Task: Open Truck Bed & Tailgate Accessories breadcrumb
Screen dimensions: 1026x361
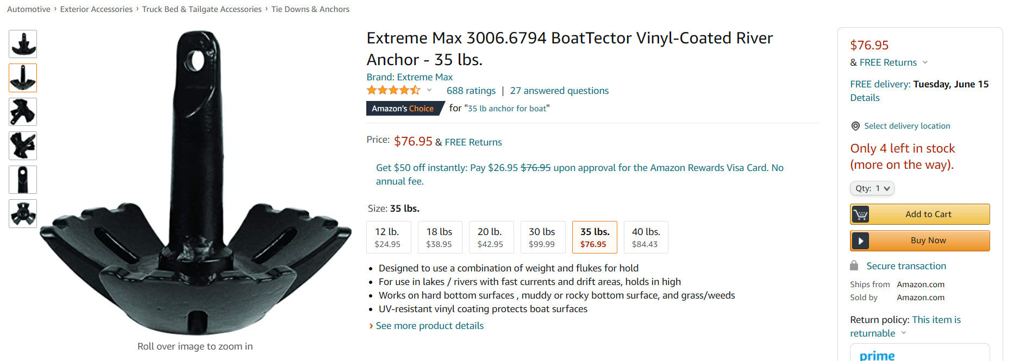Action: coord(202,9)
